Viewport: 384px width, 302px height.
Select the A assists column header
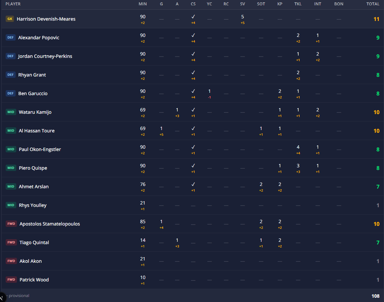[177, 4]
